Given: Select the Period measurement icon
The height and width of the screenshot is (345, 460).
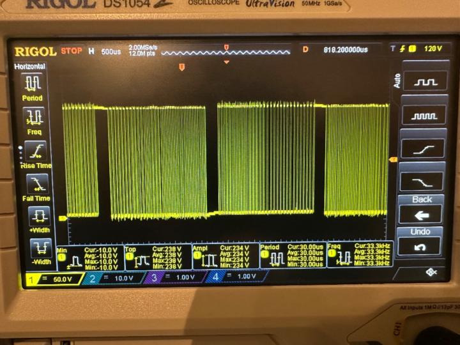Looking at the screenshot, I should pos(33,82).
